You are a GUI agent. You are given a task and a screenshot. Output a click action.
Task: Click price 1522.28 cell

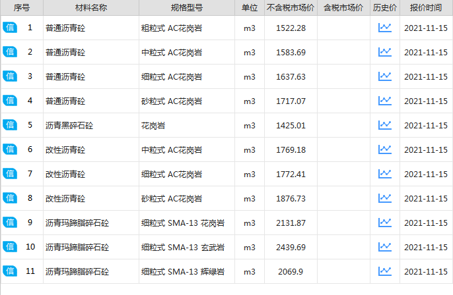point(291,28)
